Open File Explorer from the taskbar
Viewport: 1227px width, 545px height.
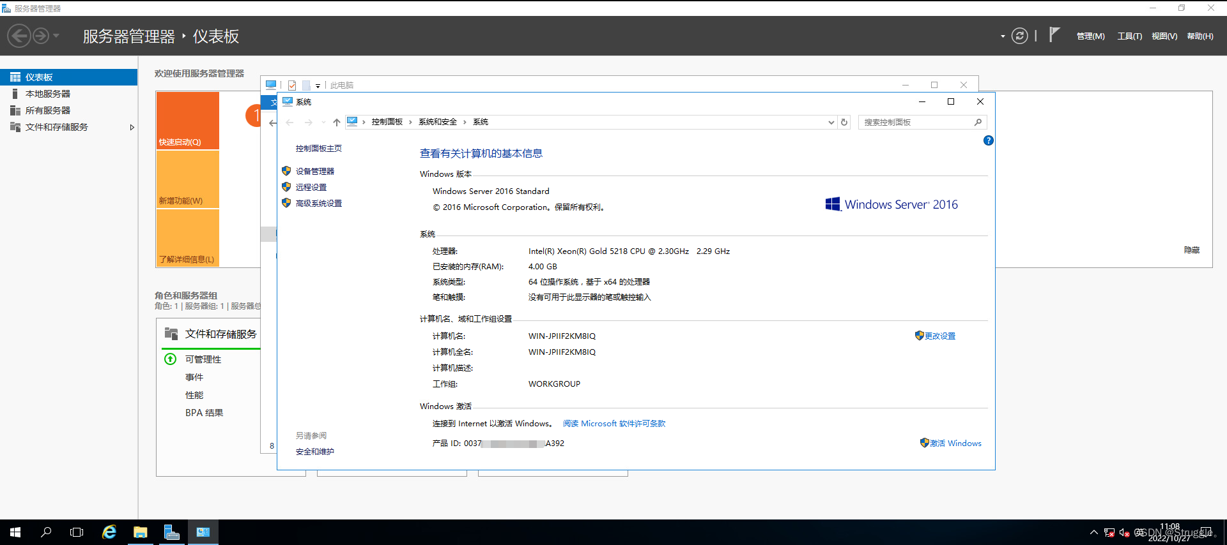click(141, 532)
